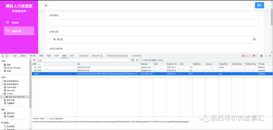Select the 1P_JAR cookie for .gstatic.com
The height and width of the screenshot is (130, 273).
[152, 67]
